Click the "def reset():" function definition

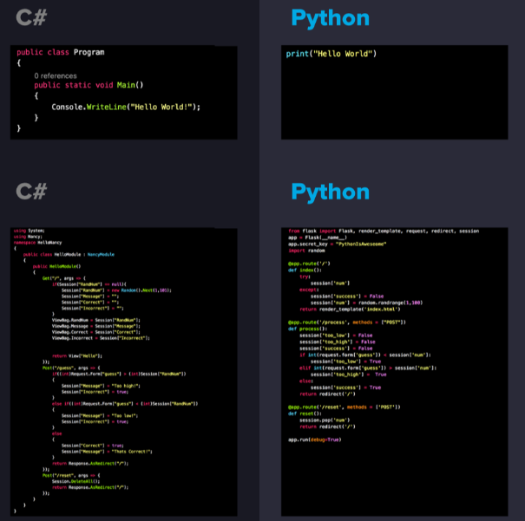(305, 414)
